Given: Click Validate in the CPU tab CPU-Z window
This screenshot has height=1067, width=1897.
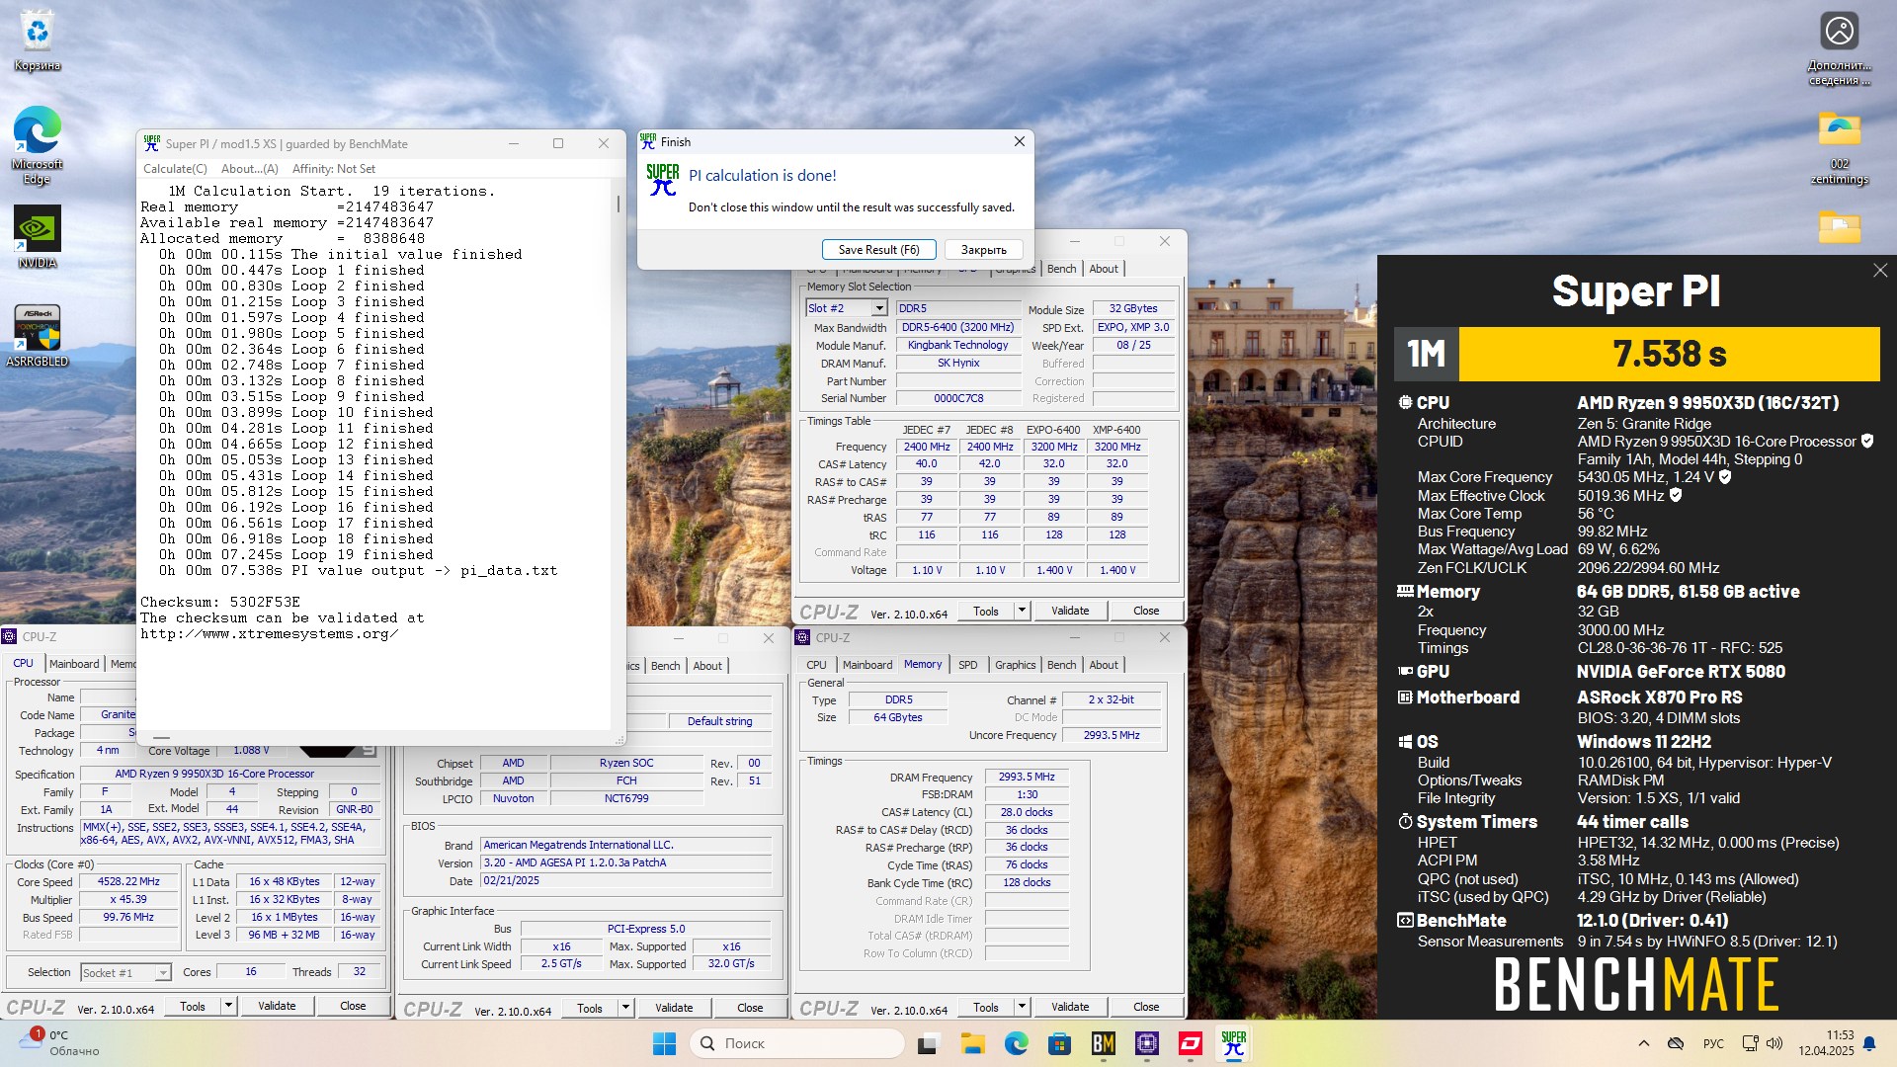Looking at the screenshot, I should coord(277,1006).
